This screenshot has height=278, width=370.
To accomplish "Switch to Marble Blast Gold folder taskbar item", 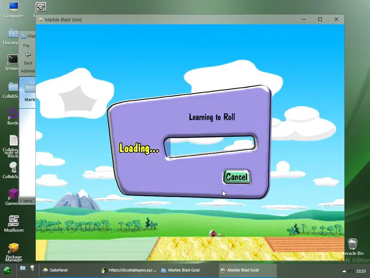I will click(x=188, y=270).
